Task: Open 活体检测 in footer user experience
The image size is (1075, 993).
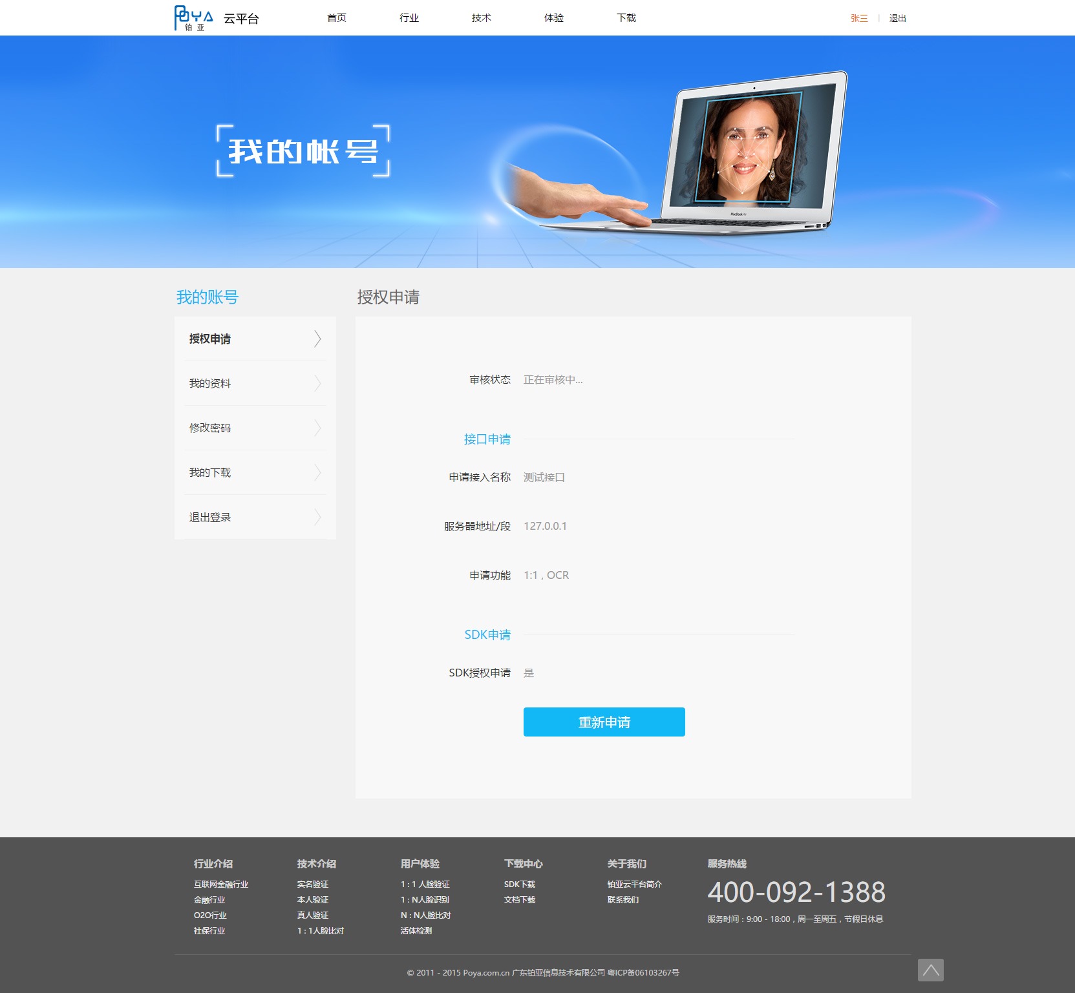Action: tap(416, 930)
